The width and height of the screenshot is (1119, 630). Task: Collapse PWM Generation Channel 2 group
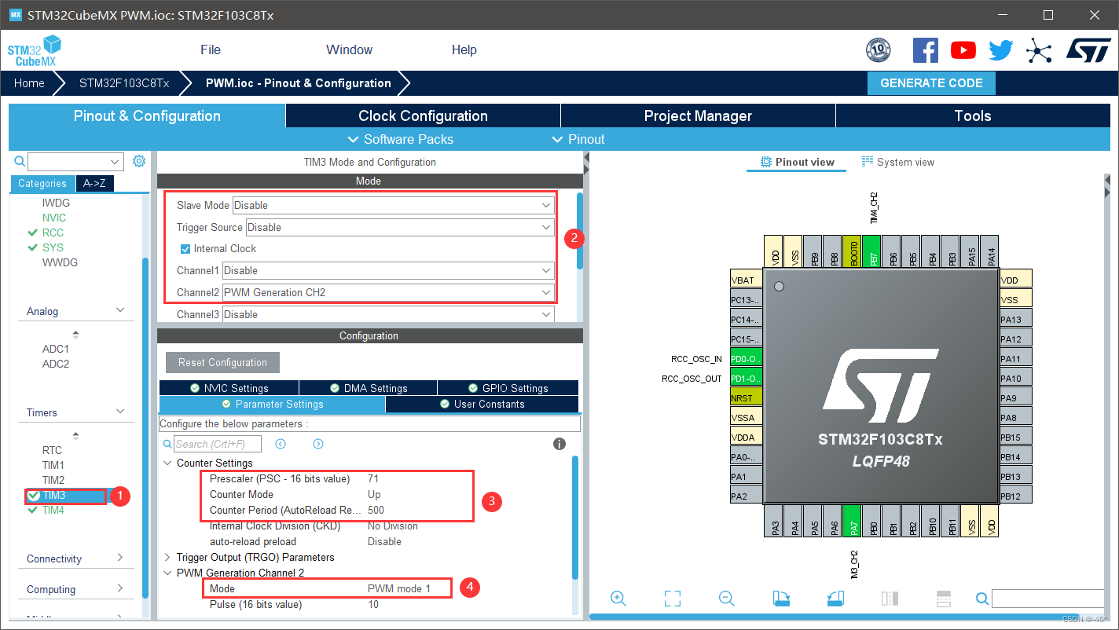(167, 573)
